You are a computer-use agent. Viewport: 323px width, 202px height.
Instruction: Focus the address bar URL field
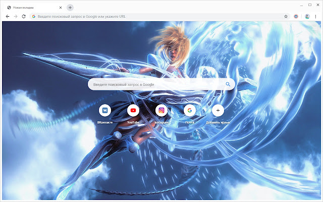(158, 17)
